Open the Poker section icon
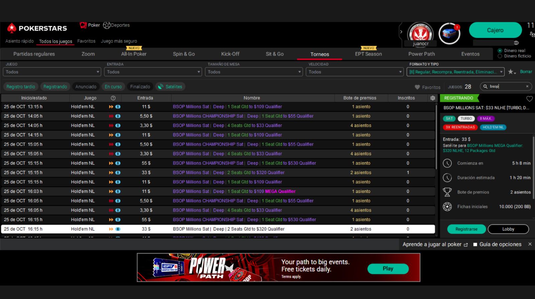The width and height of the screenshot is (535, 299). coord(83,25)
